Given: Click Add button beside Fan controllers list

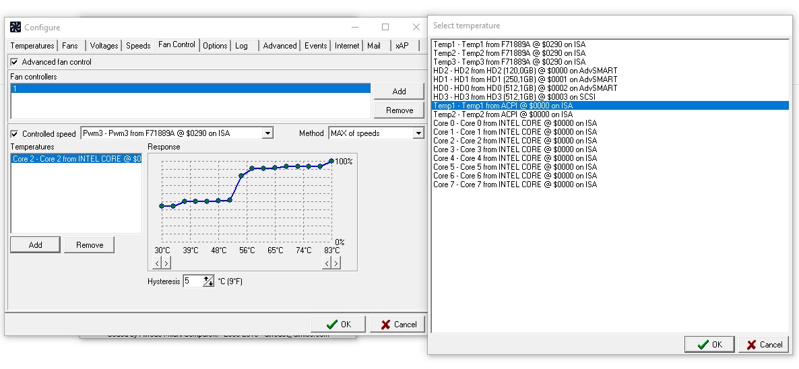Looking at the screenshot, I should 399,91.
